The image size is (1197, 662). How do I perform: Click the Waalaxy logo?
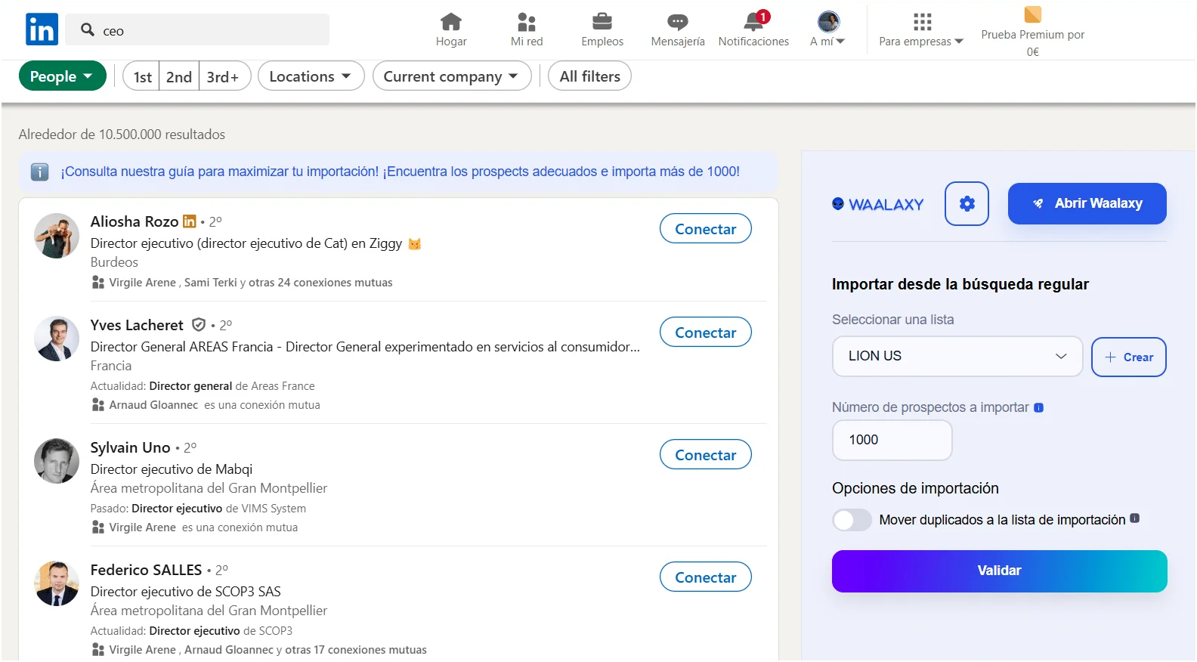coord(877,204)
